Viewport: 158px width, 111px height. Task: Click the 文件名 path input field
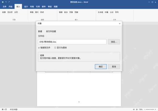click(72, 42)
